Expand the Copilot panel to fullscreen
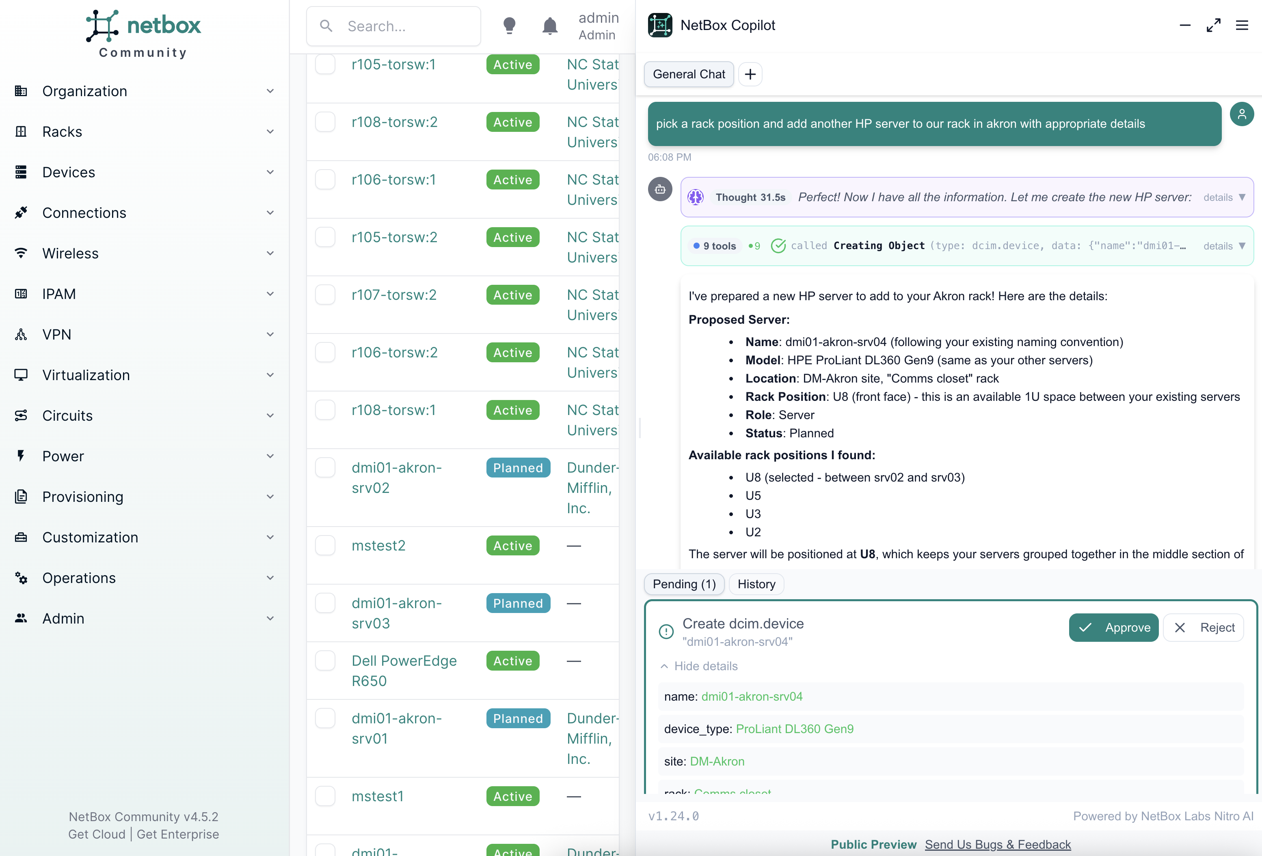Viewport: 1262px width, 856px height. (x=1213, y=26)
